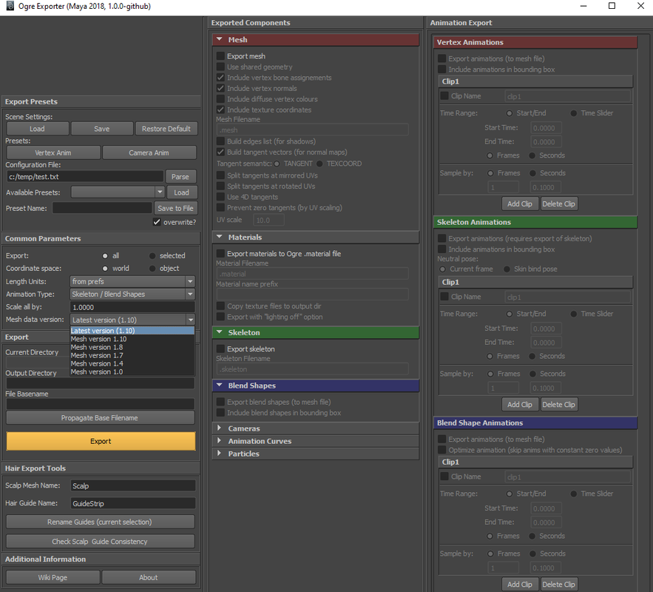The height and width of the screenshot is (592, 653).
Task: Apply the Vertex Anim preset
Action: pos(53,152)
